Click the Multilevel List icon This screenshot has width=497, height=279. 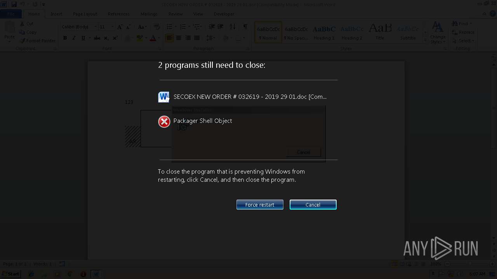point(196,27)
